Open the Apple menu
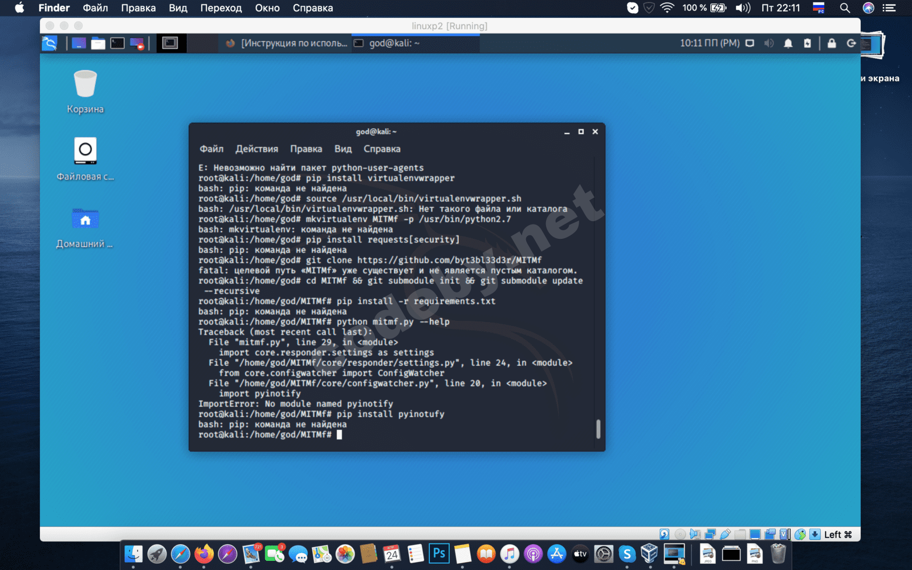 click(19, 8)
